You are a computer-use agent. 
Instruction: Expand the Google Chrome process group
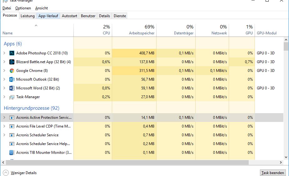(x=4, y=71)
